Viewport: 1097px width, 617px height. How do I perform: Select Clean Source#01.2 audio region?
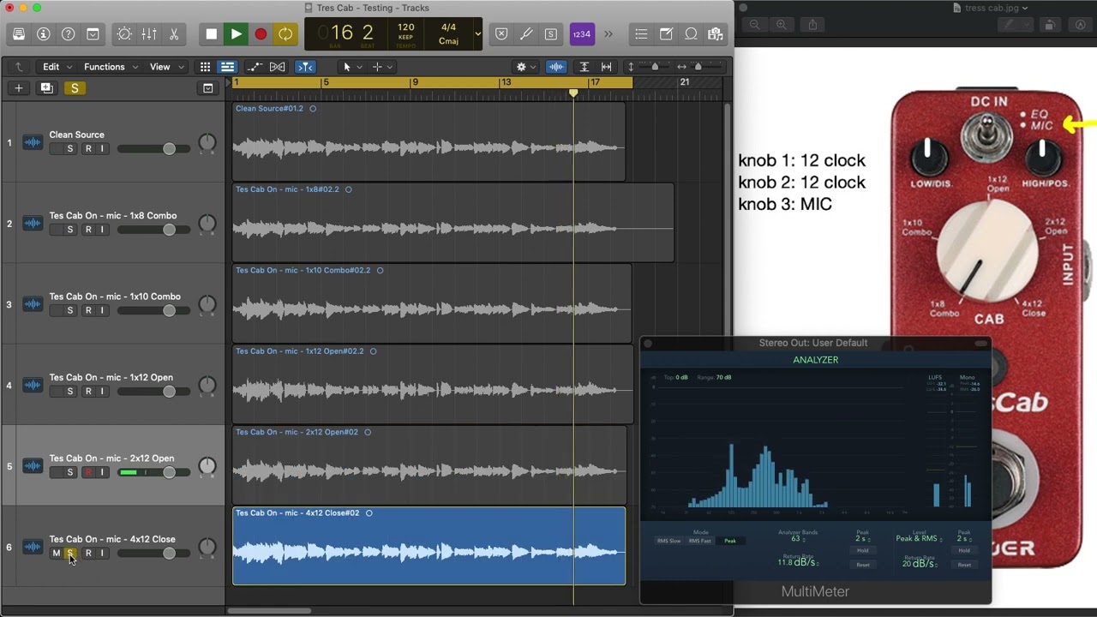pyautogui.click(x=429, y=141)
